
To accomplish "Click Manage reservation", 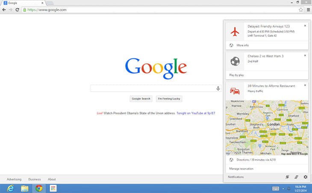I will [x=241, y=169].
